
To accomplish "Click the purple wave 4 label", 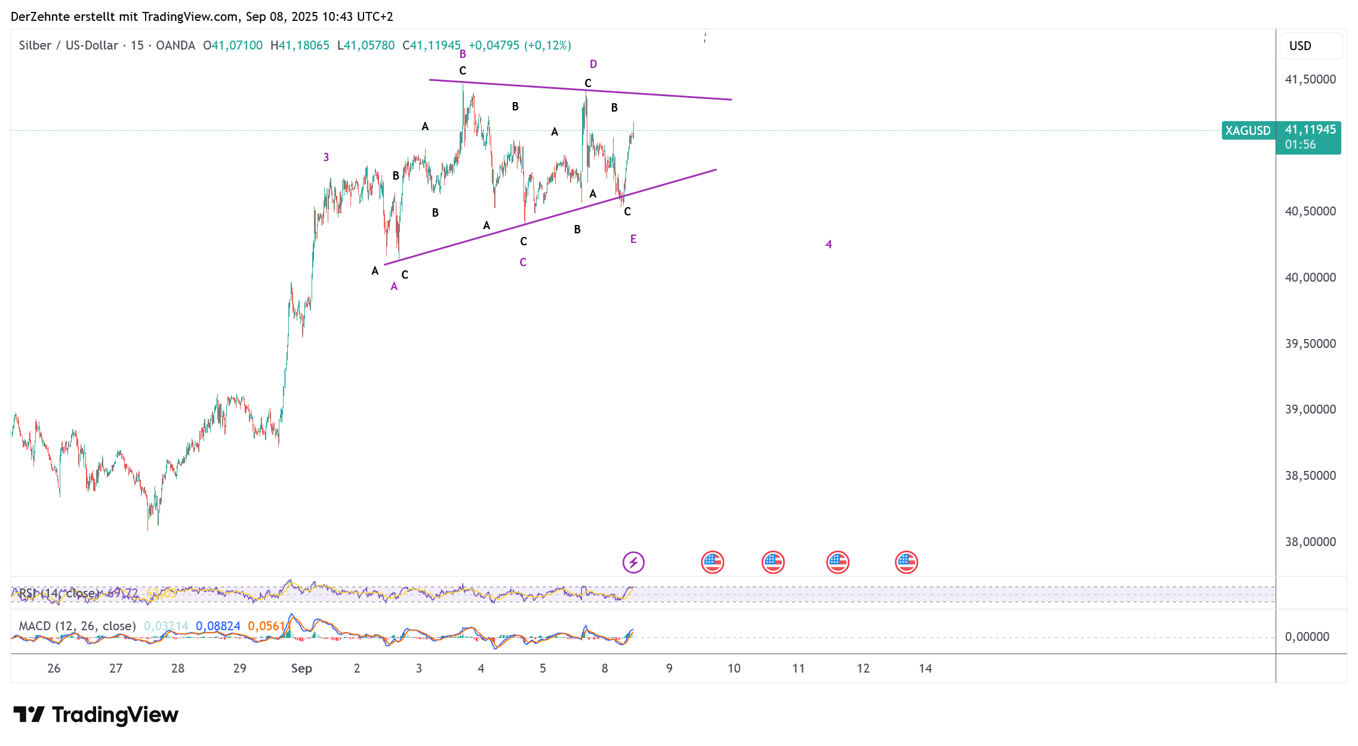I will [x=829, y=244].
